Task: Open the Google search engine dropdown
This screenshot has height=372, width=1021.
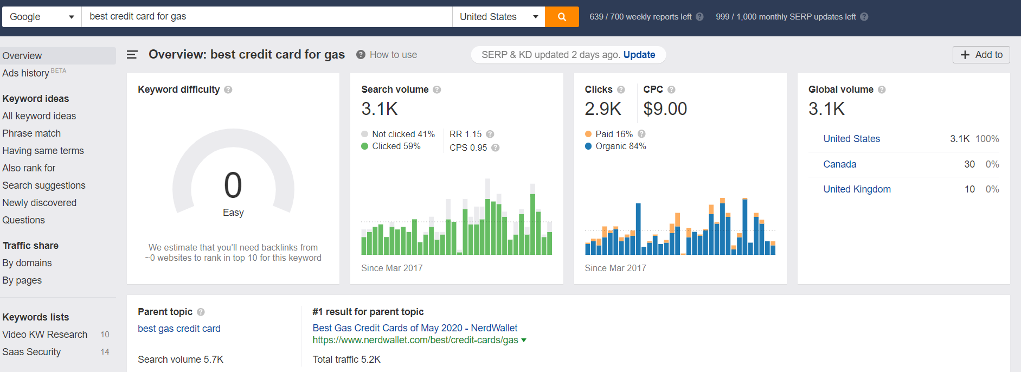Action: (x=42, y=17)
